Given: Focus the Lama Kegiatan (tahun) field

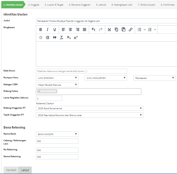Looking at the screenshot, I should pyautogui.click(x=49, y=98).
